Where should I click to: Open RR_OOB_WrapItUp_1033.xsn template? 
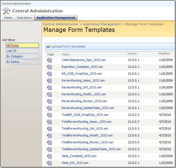[82, 74]
